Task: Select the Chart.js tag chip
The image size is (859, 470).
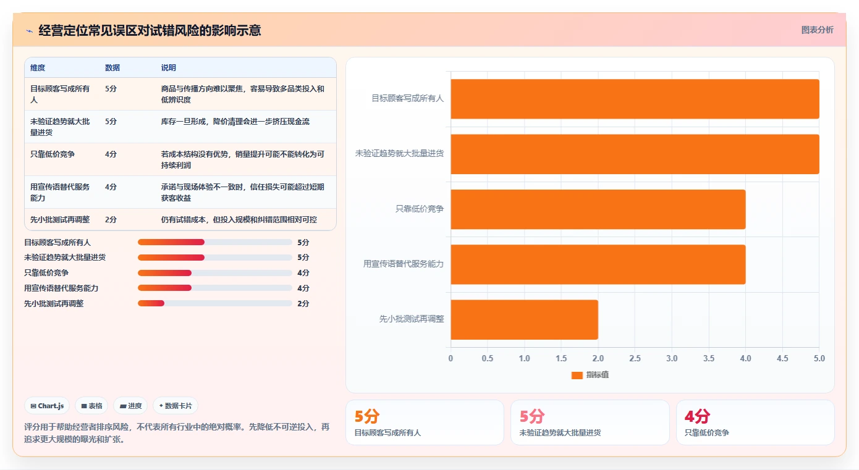Action: [48, 406]
